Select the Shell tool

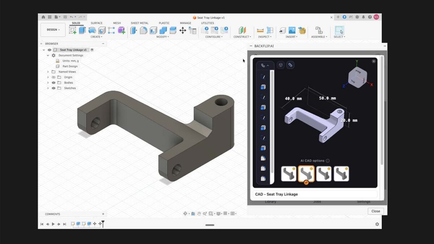click(x=153, y=30)
